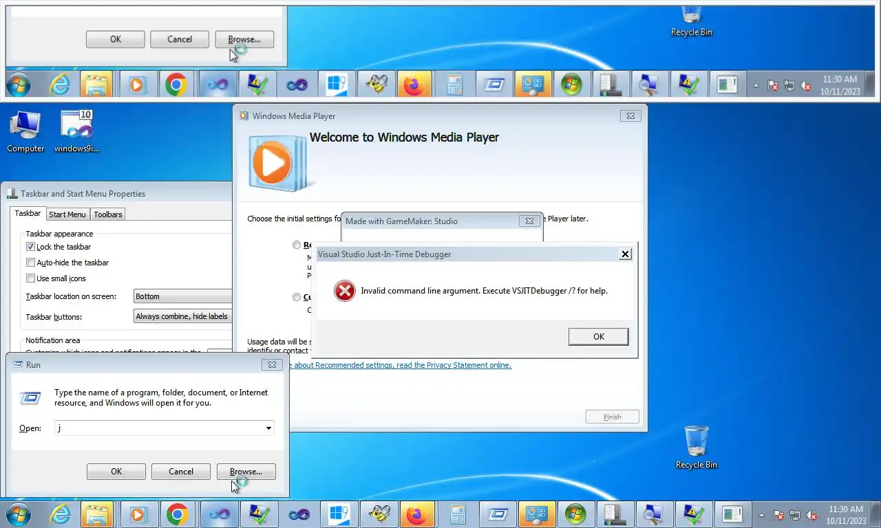This screenshot has width=881, height=528.
Task: Open the Taskbar location on screen dropdown
Action: tap(183, 296)
